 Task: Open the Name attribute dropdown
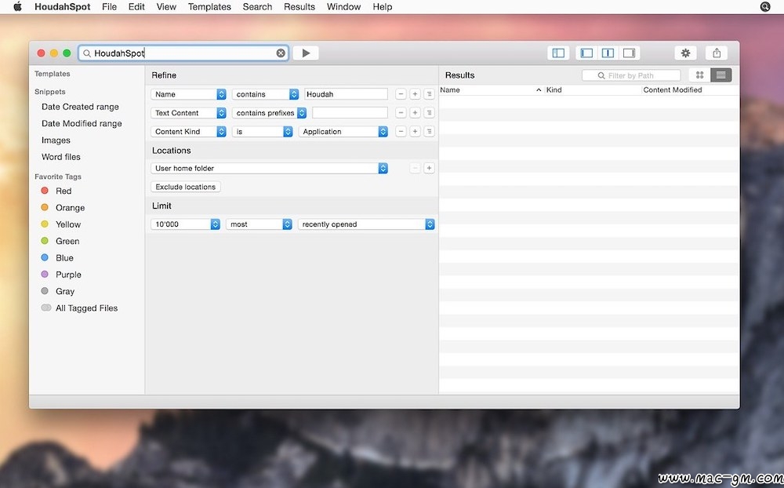188,94
